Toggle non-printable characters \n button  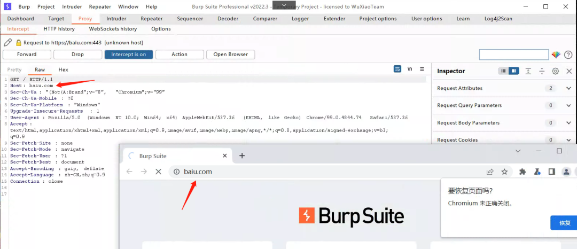pos(410,69)
